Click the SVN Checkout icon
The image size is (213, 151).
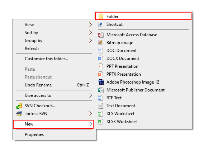[19, 106]
